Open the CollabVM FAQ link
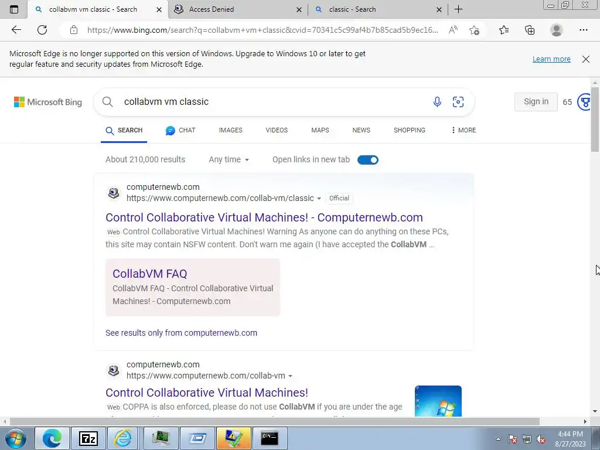This screenshot has width=600, height=450. tap(149, 274)
